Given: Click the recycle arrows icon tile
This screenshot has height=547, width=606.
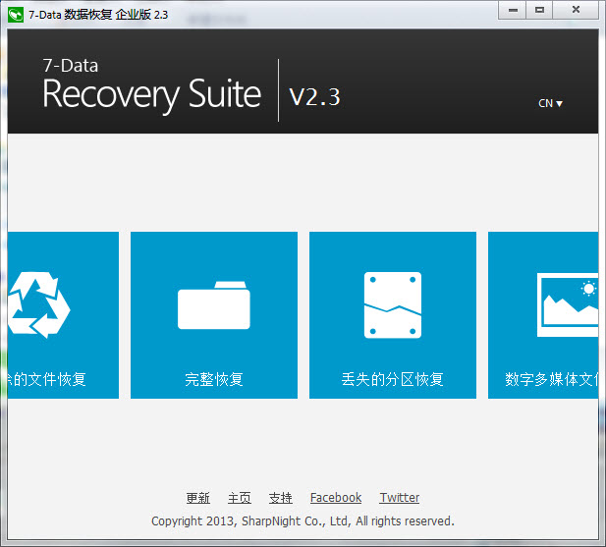Looking at the screenshot, I should (x=41, y=304).
